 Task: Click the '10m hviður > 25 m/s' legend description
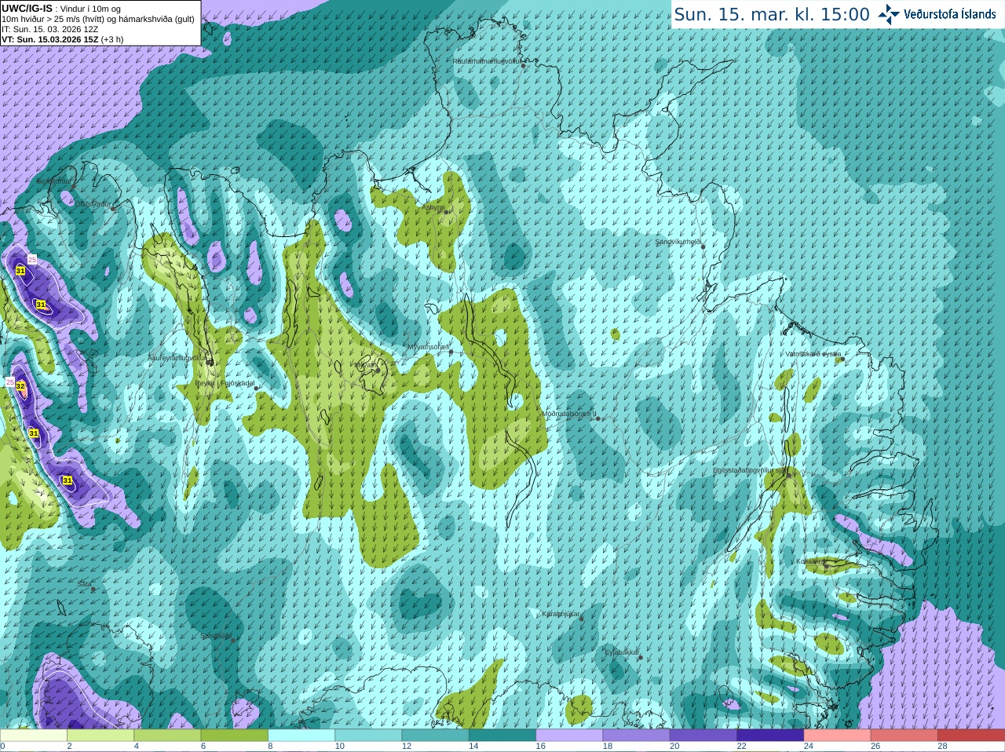point(98,19)
